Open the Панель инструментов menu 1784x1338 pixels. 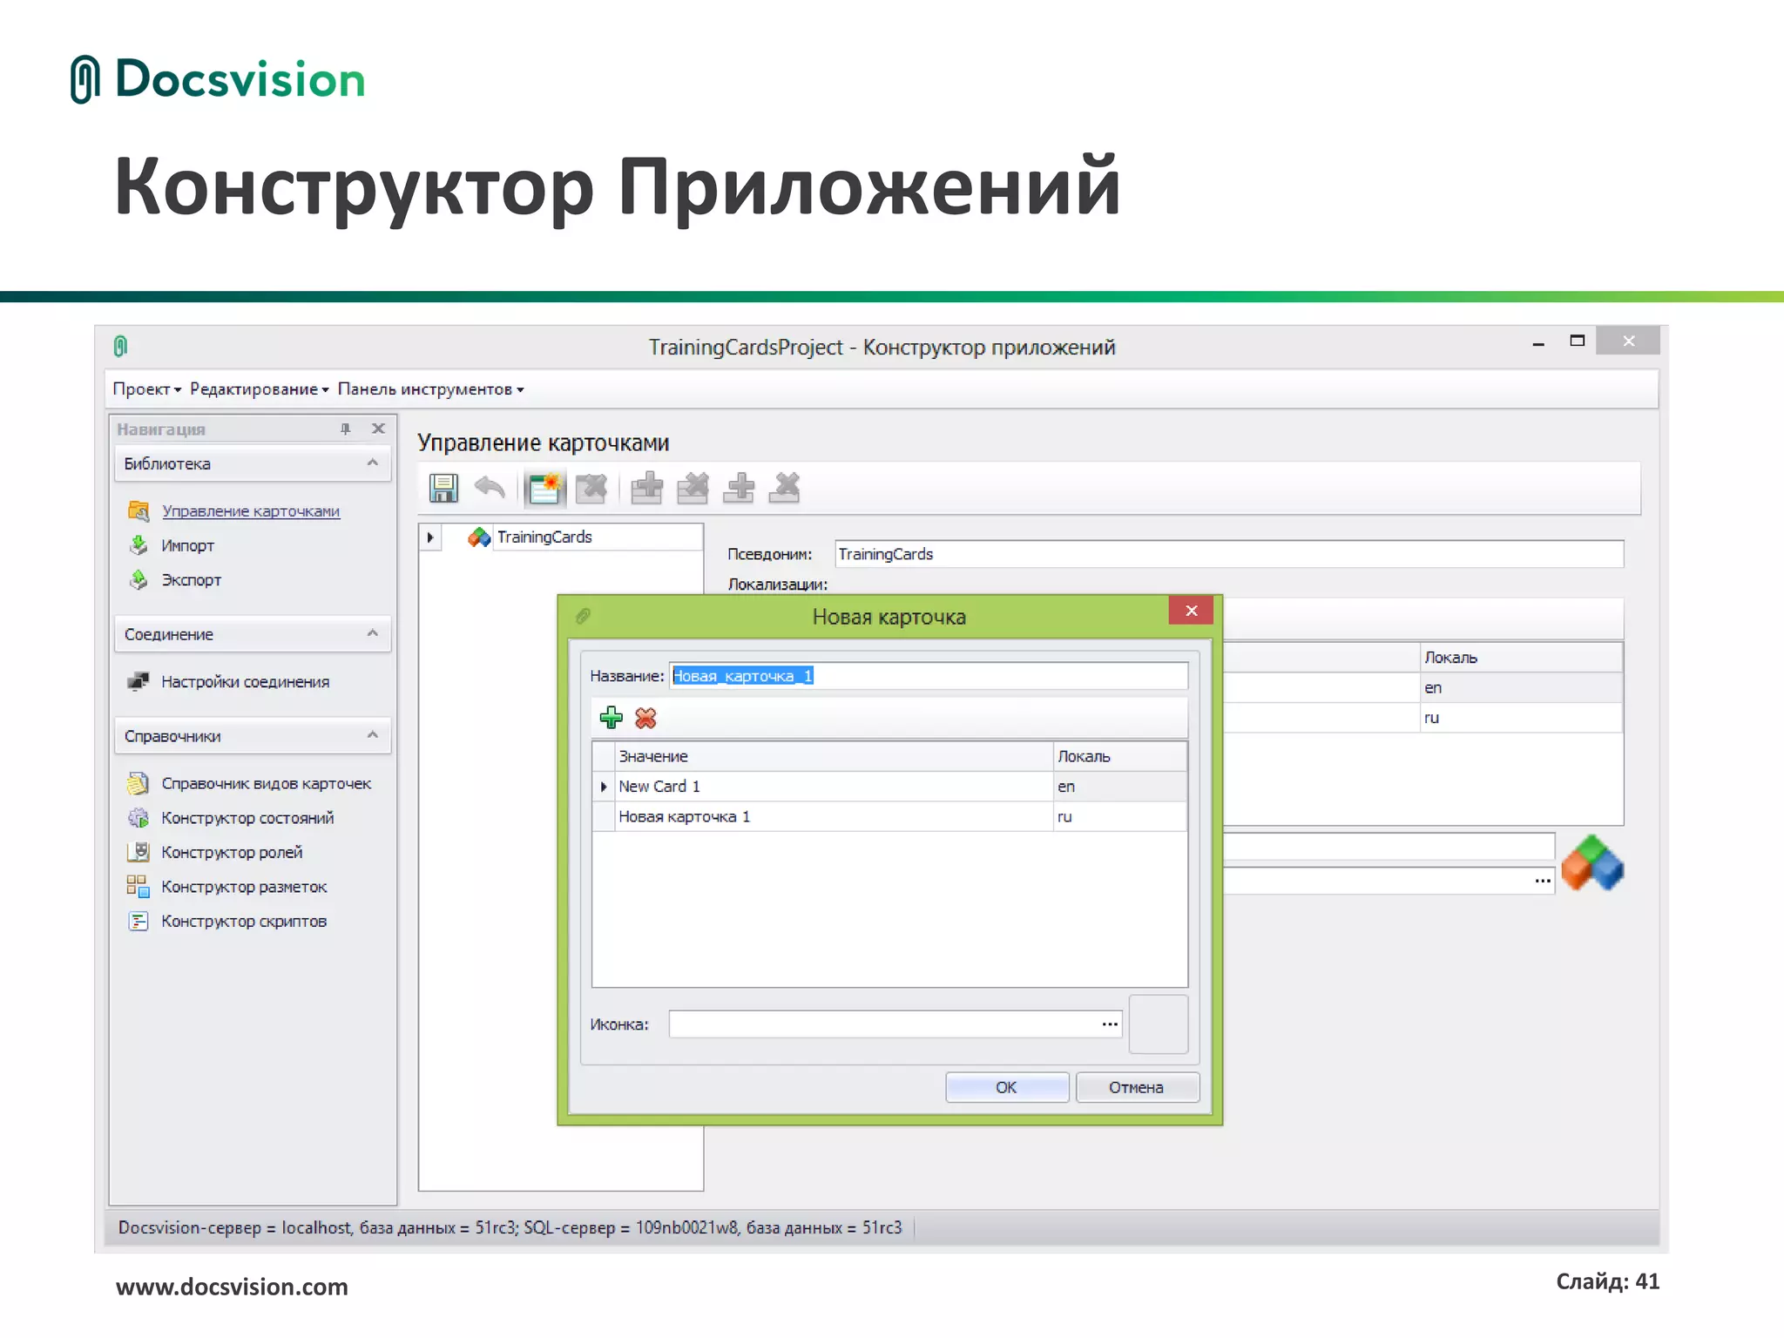click(430, 389)
